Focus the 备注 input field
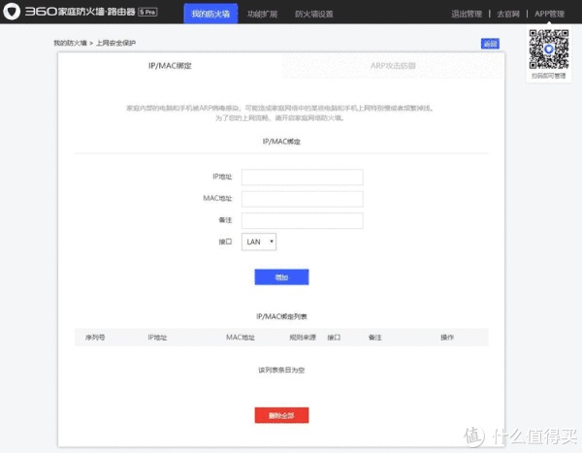The width and height of the screenshot is (582, 453). point(302,220)
